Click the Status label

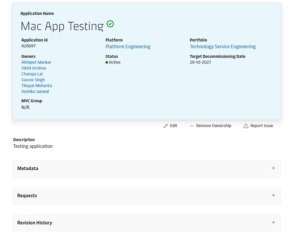tap(112, 56)
